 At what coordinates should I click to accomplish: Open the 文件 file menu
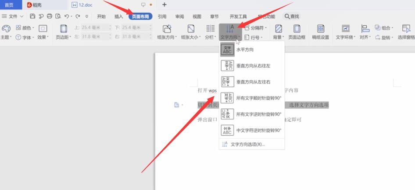coord(12,16)
